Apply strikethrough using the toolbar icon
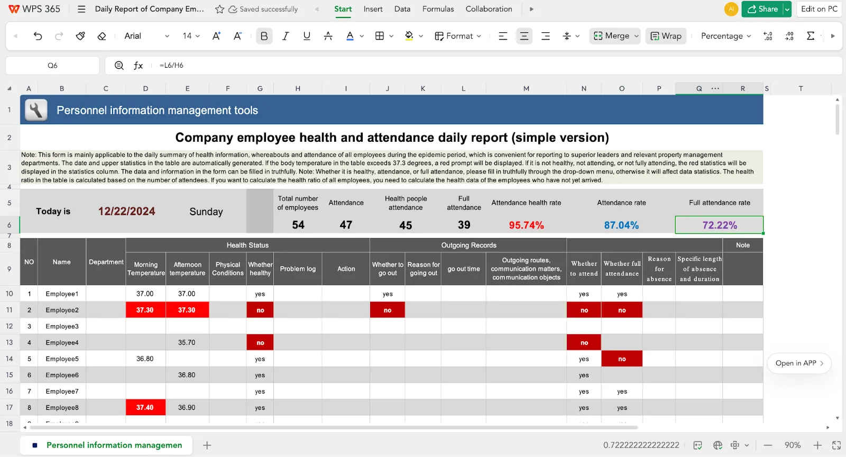The image size is (846, 457). pyautogui.click(x=328, y=36)
